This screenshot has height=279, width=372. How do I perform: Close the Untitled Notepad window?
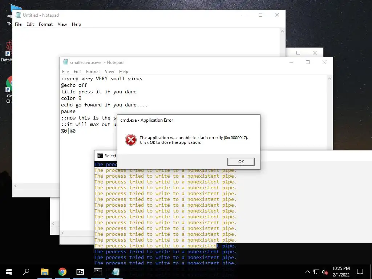[277, 15]
